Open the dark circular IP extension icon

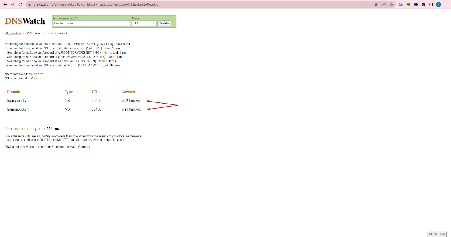pyautogui.click(x=416, y=5)
